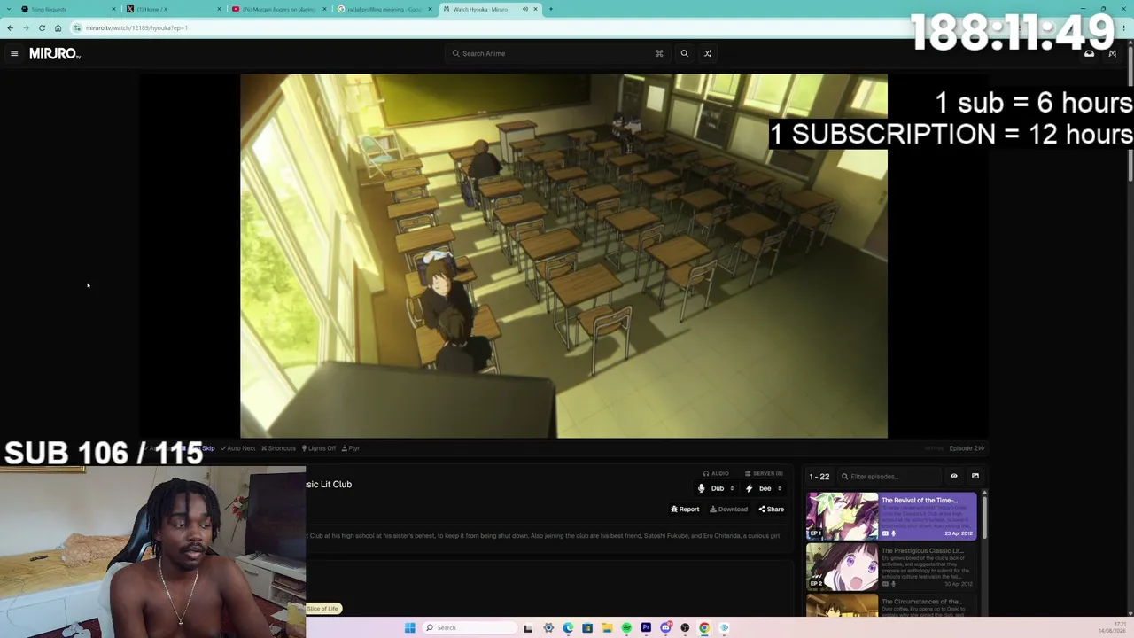Viewport: 1134px width, 638px height.
Task: Click the anime video player
Action: coord(563,256)
